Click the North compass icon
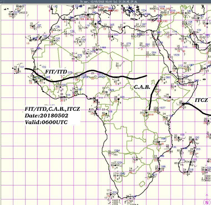Screen dimensions: 211x205 [207, 203]
